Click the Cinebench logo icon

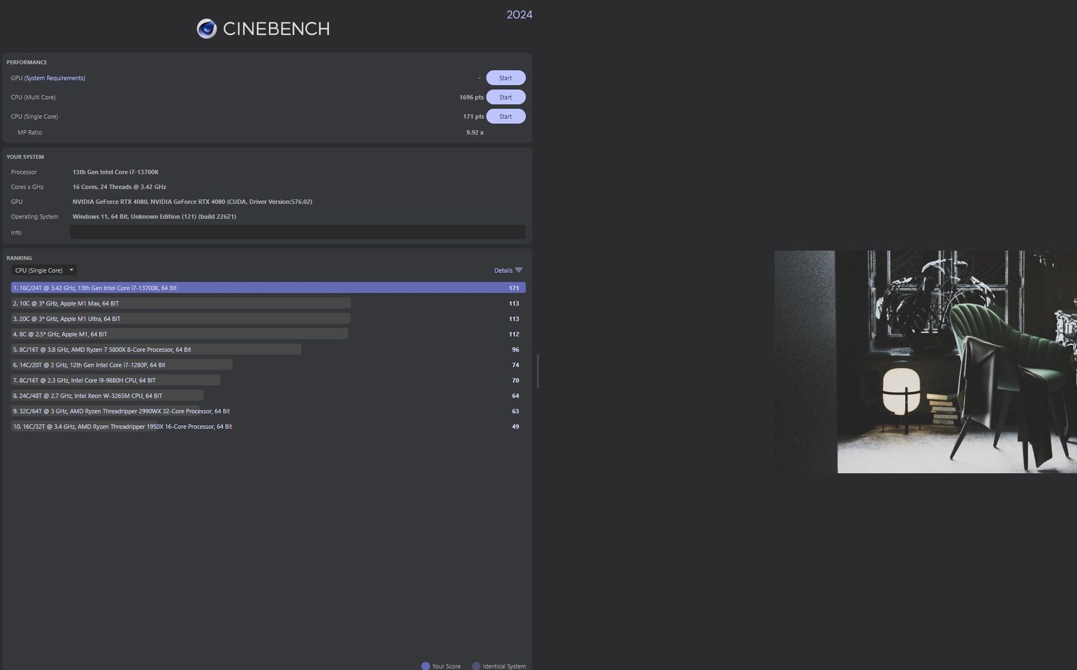point(206,29)
